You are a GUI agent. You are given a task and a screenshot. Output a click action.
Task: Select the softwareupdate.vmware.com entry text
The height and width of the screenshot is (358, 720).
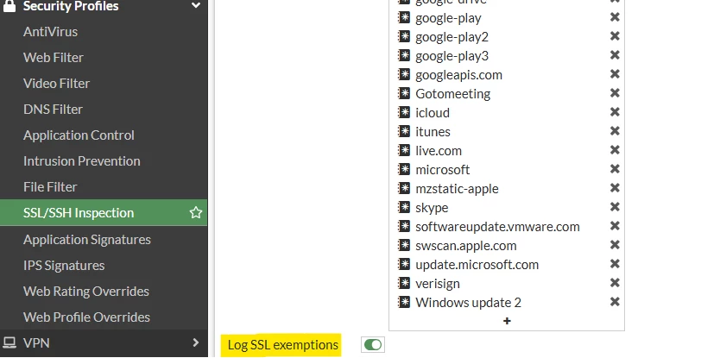(497, 227)
